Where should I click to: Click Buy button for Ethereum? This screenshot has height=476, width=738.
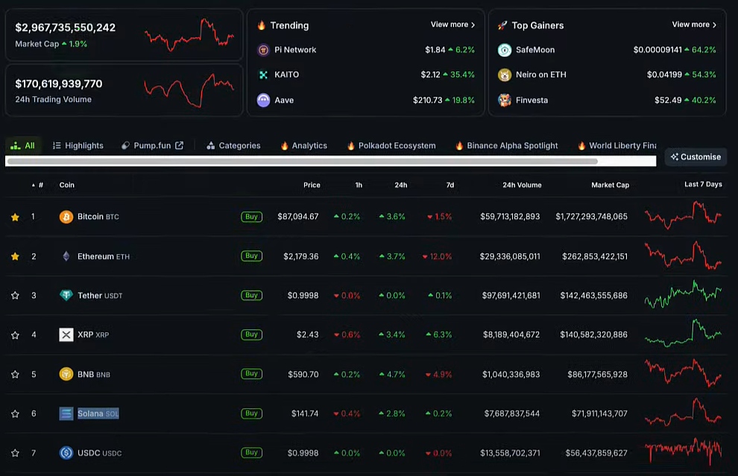[x=251, y=256]
